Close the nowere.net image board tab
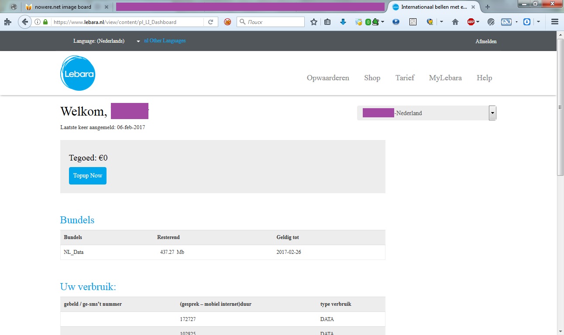The width and height of the screenshot is (564, 335). point(107,7)
